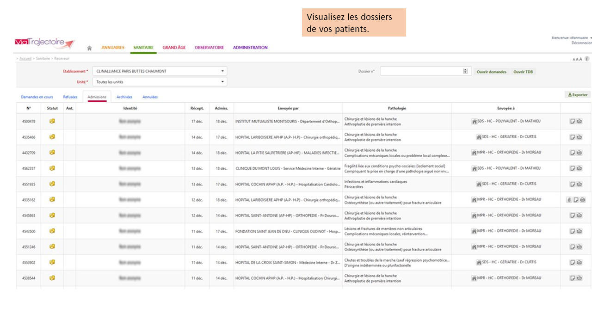The width and height of the screenshot is (592, 333).
Task: Click the Exporter button
Action: [578, 95]
